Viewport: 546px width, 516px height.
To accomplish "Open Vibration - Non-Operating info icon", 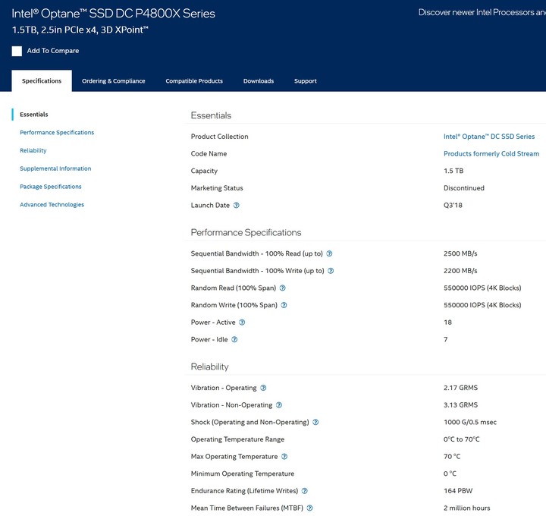I will tap(279, 405).
